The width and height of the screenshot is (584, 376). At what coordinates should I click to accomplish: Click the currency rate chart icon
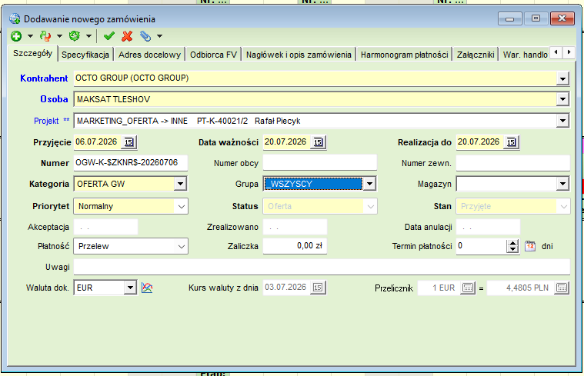tap(147, 288)
